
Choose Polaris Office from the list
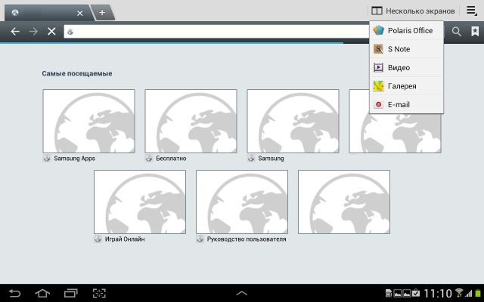(406, 30)
